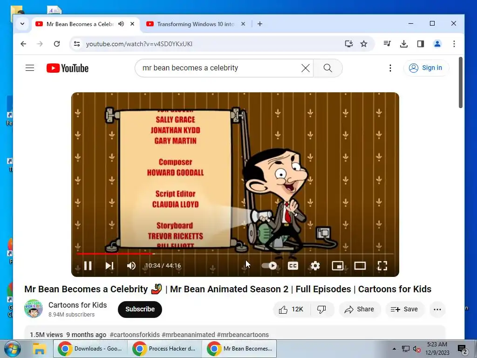Dislike the video

(321, 310)
